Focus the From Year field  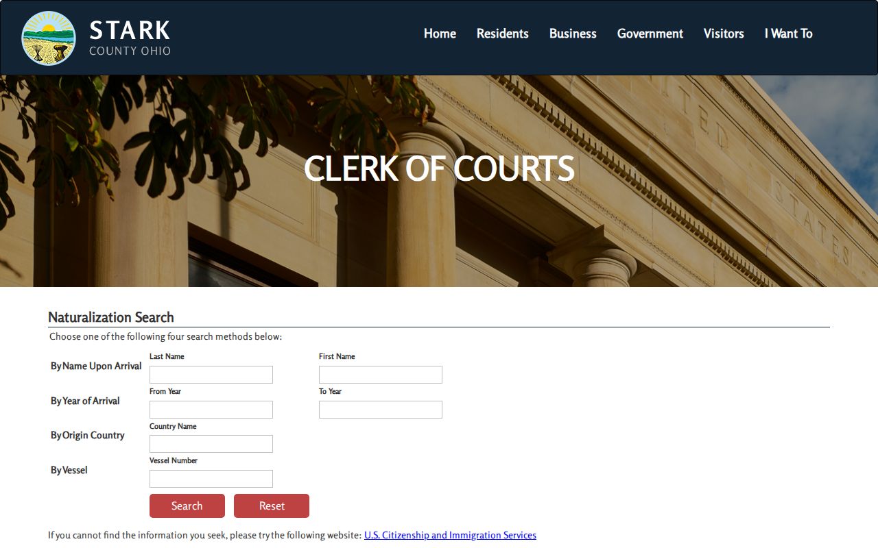click(x=211, y=410)
